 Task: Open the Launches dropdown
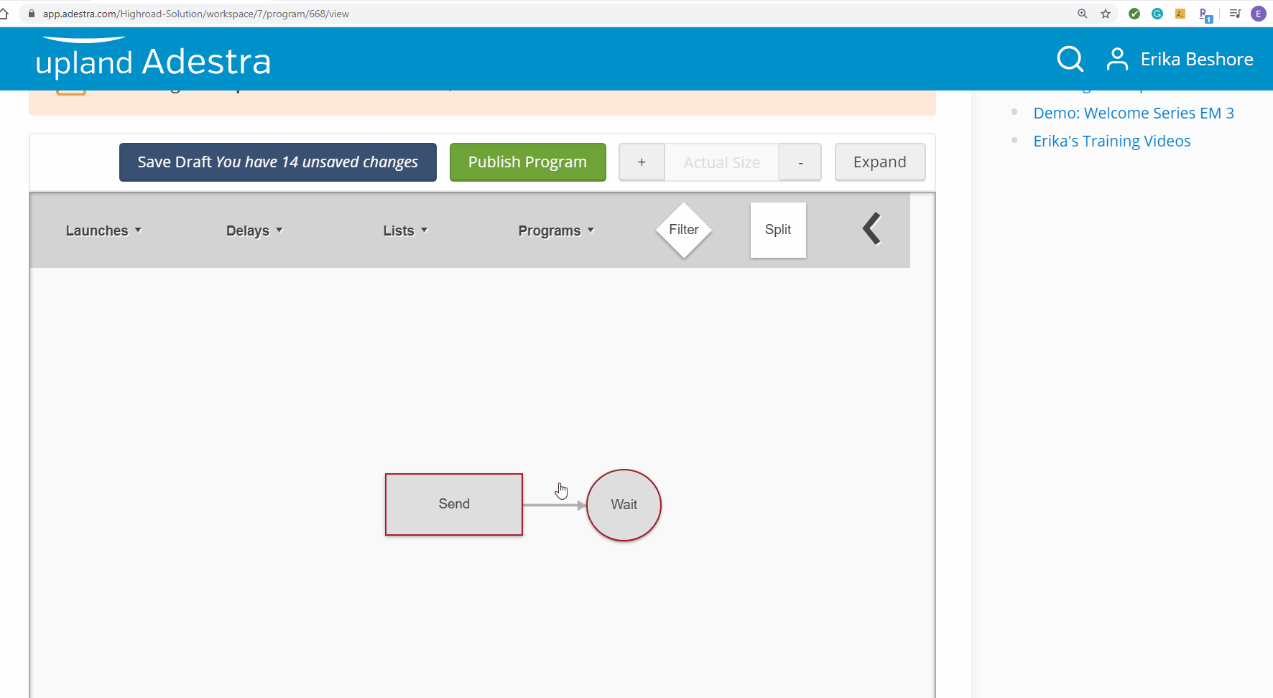(x=103, y=231)
